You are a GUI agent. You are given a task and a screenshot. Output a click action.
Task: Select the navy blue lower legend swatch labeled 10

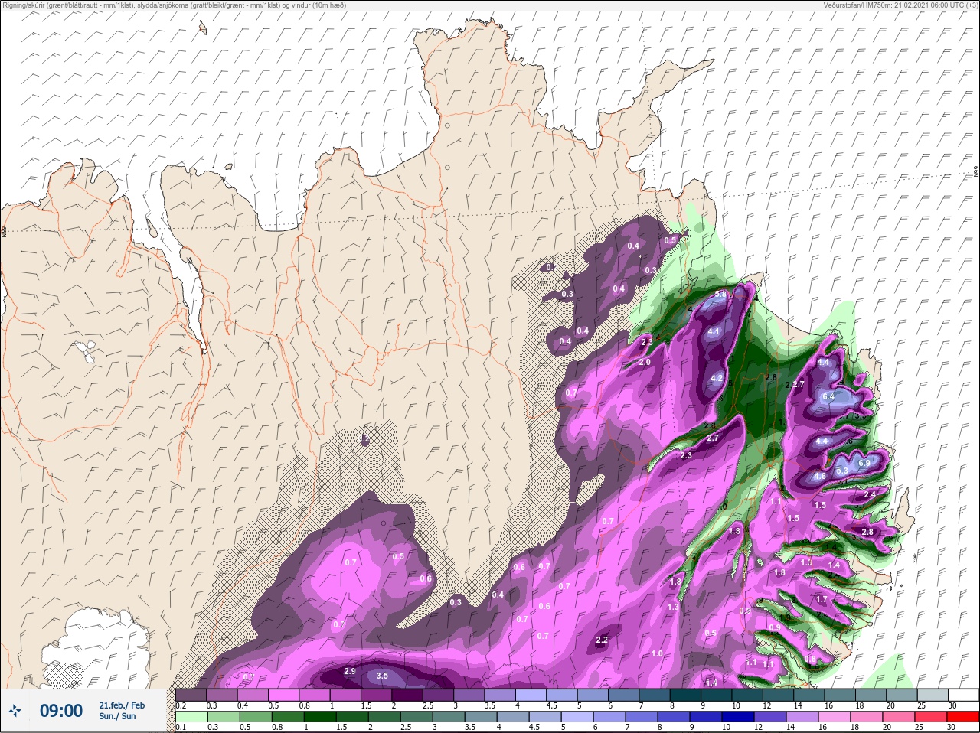tap(737, 717)
